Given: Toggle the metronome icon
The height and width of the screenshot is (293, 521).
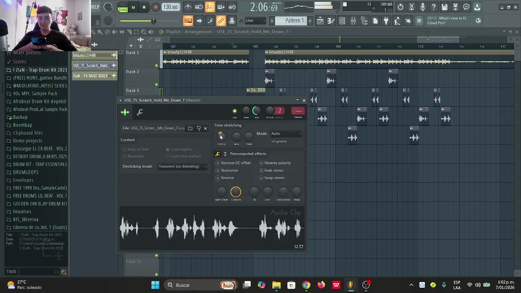Looking at the screenshot, I should tap(188, 7).
